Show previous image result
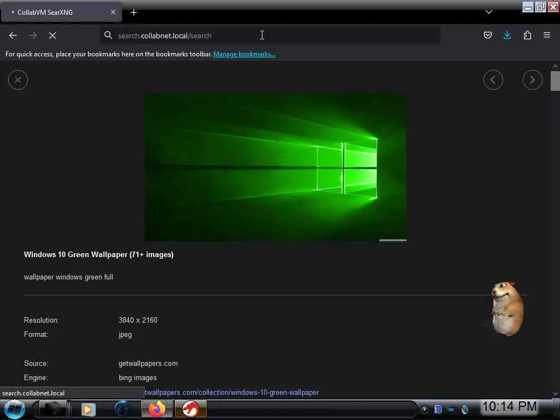The height and width of the screenshot is (420, 560). [x=493, y=80]
